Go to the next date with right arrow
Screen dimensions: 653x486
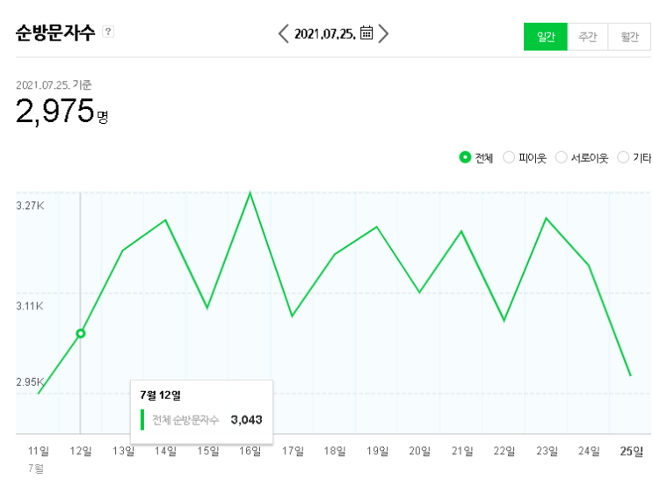[x=383, y=33]
